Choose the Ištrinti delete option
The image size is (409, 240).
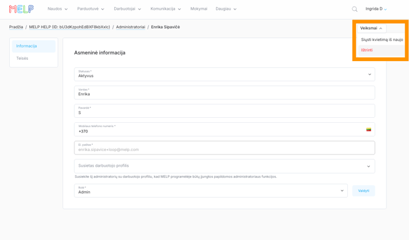coord(382,50)
